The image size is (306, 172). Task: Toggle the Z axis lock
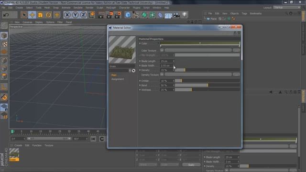pyautogui.click(x=84, y=15)
